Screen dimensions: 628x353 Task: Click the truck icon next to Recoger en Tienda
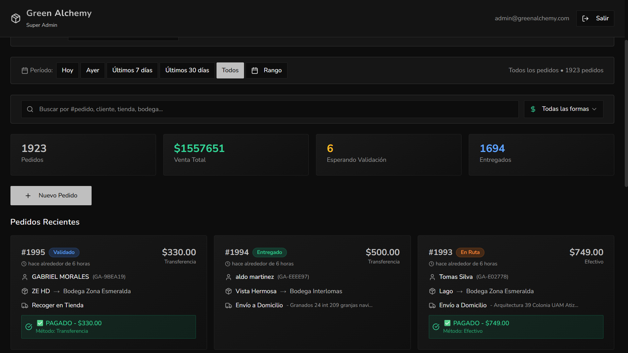pyautogui.click(x=25, y=306)
